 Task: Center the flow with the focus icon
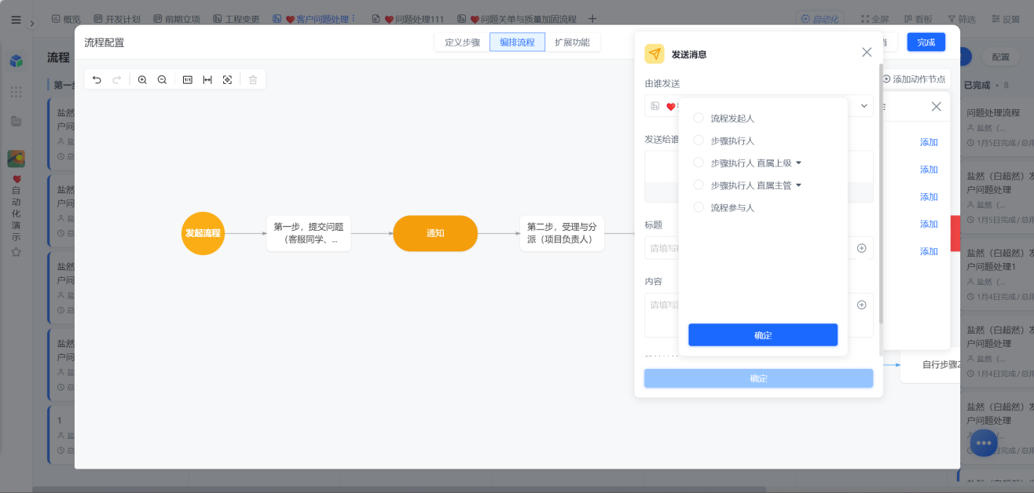[x=227, y=79]
